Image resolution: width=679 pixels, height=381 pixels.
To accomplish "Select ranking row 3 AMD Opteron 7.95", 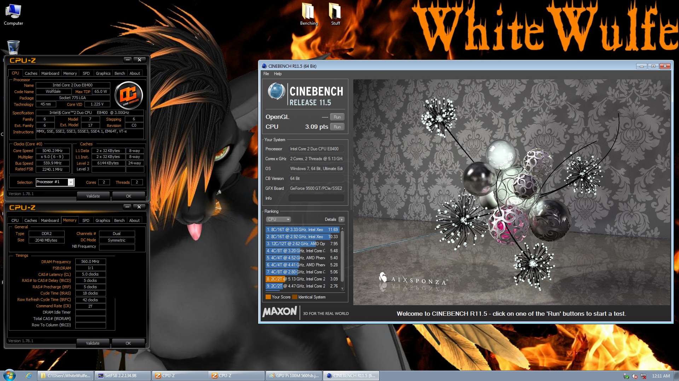I will (302, 244).
